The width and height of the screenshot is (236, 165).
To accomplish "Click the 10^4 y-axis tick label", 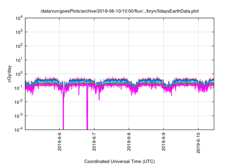I will pos(19,18).
